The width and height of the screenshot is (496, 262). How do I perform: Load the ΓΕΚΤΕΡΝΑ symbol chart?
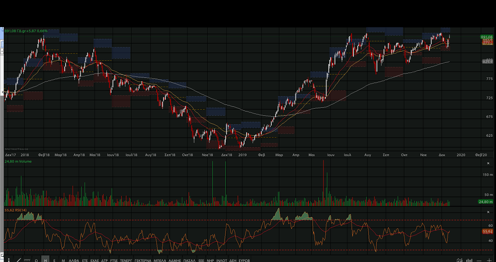[143, 260]
